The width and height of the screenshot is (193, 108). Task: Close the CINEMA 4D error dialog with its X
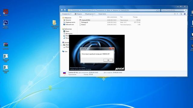point(112,49)
